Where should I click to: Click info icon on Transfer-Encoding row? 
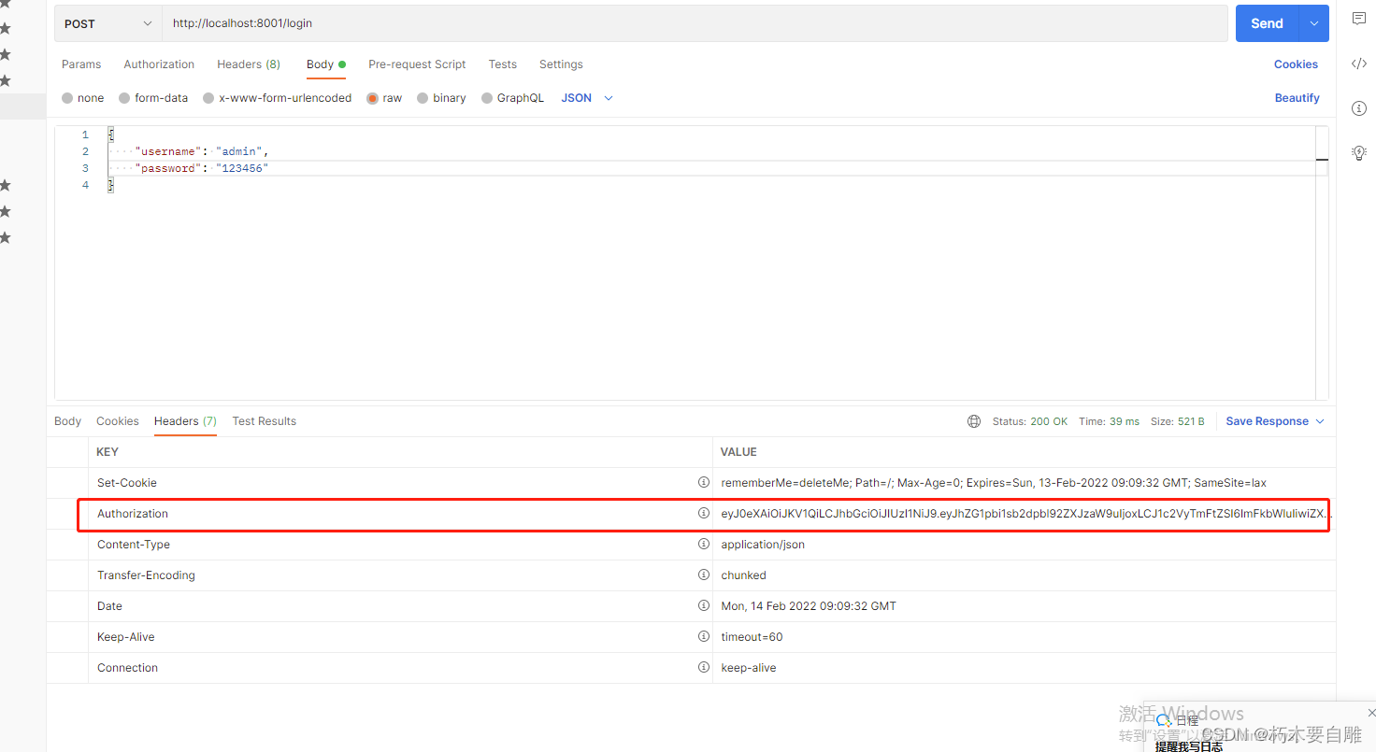point(704,575)
